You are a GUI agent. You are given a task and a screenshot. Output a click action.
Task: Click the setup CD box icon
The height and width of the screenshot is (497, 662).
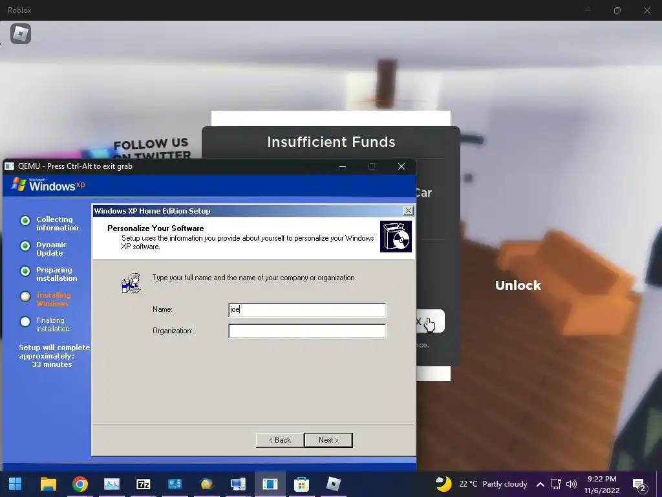tap(396, 237)
